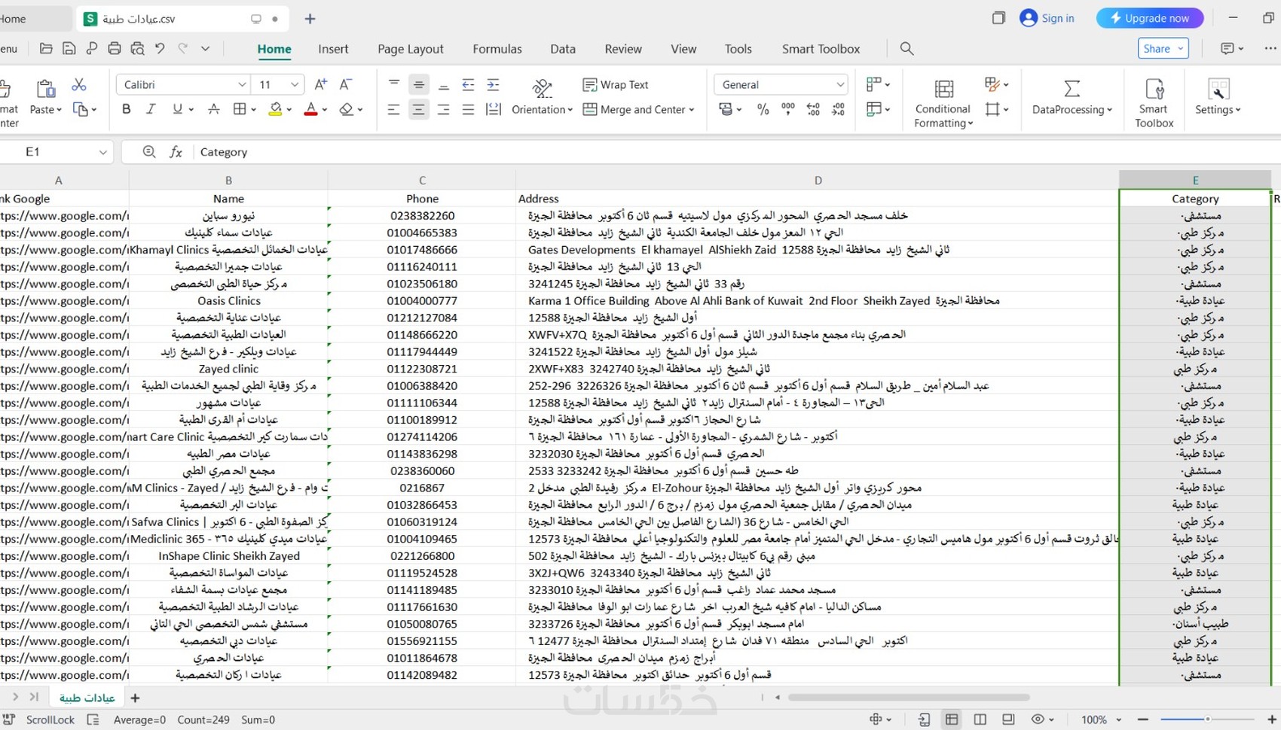Image resolution: width=1281 pixels, height=730 pixels.
Task: Decrease decimal places
Action: tap(838, 110)
